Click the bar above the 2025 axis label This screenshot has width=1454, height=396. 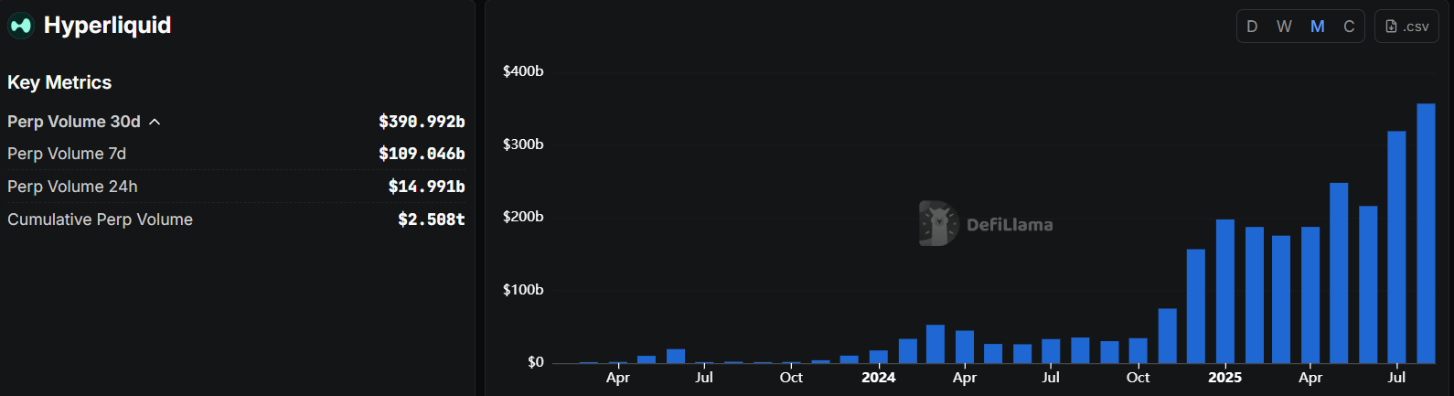click(1225, 291)
